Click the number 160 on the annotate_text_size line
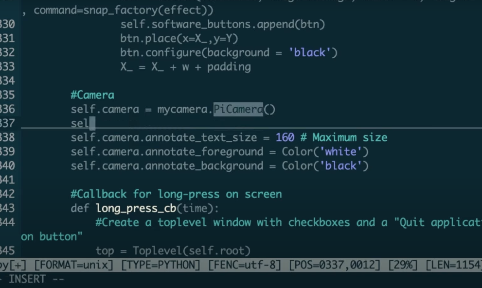The height and width of the screenshot is (288, 482). pyautogui.click(x=285, y=138)
